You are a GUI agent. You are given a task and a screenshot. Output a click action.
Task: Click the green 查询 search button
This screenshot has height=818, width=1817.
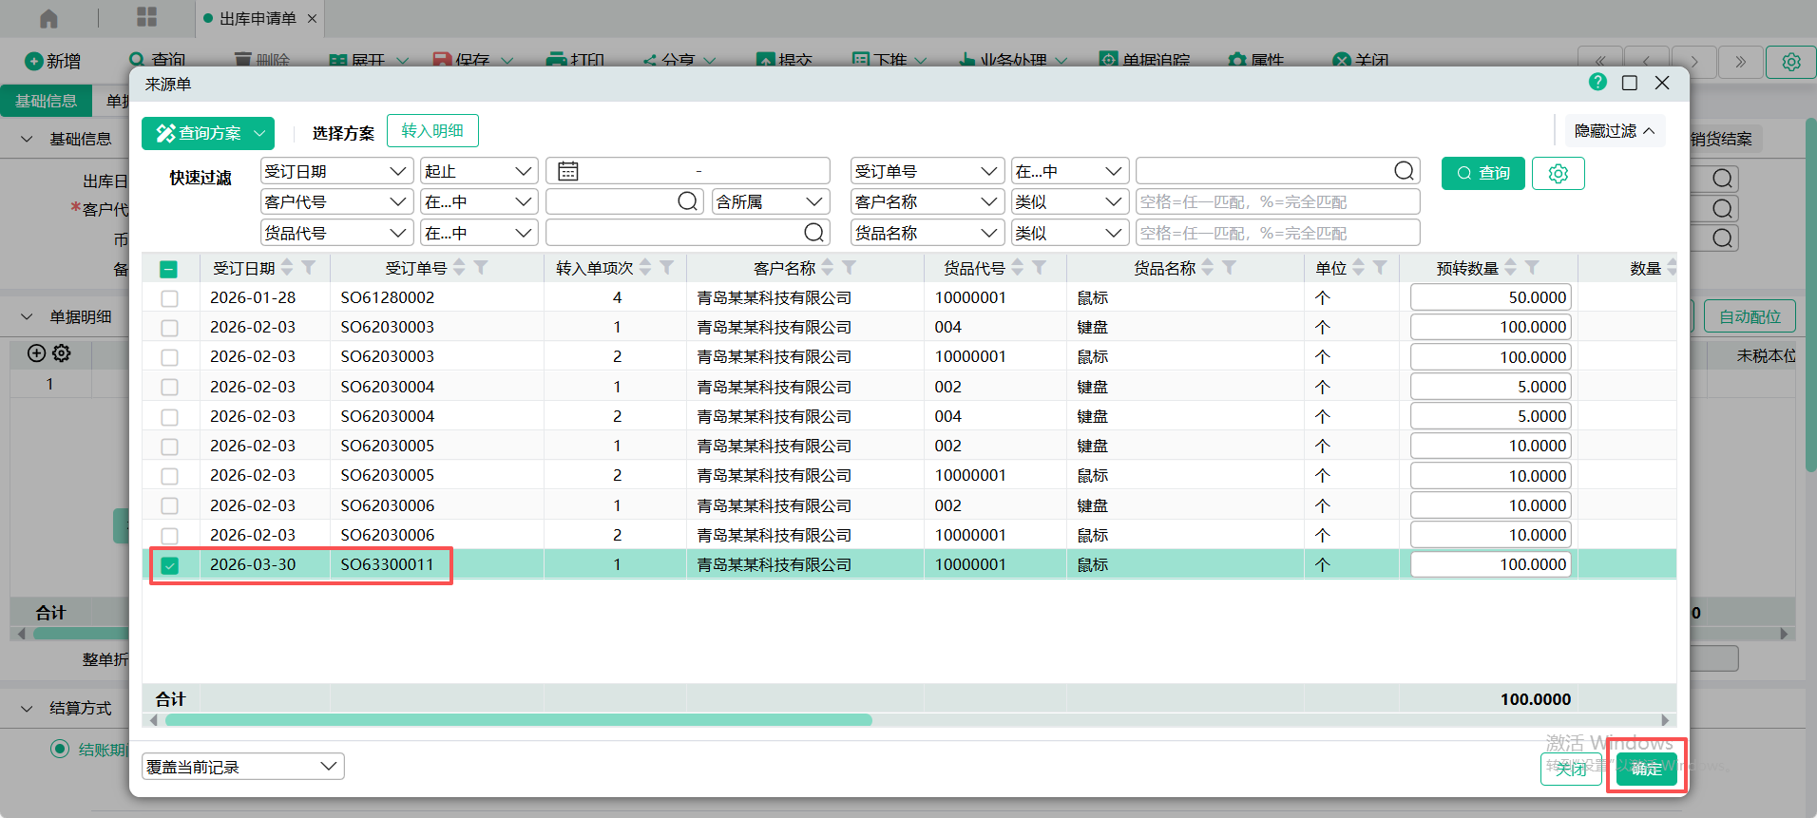[x=1482, y=173]
